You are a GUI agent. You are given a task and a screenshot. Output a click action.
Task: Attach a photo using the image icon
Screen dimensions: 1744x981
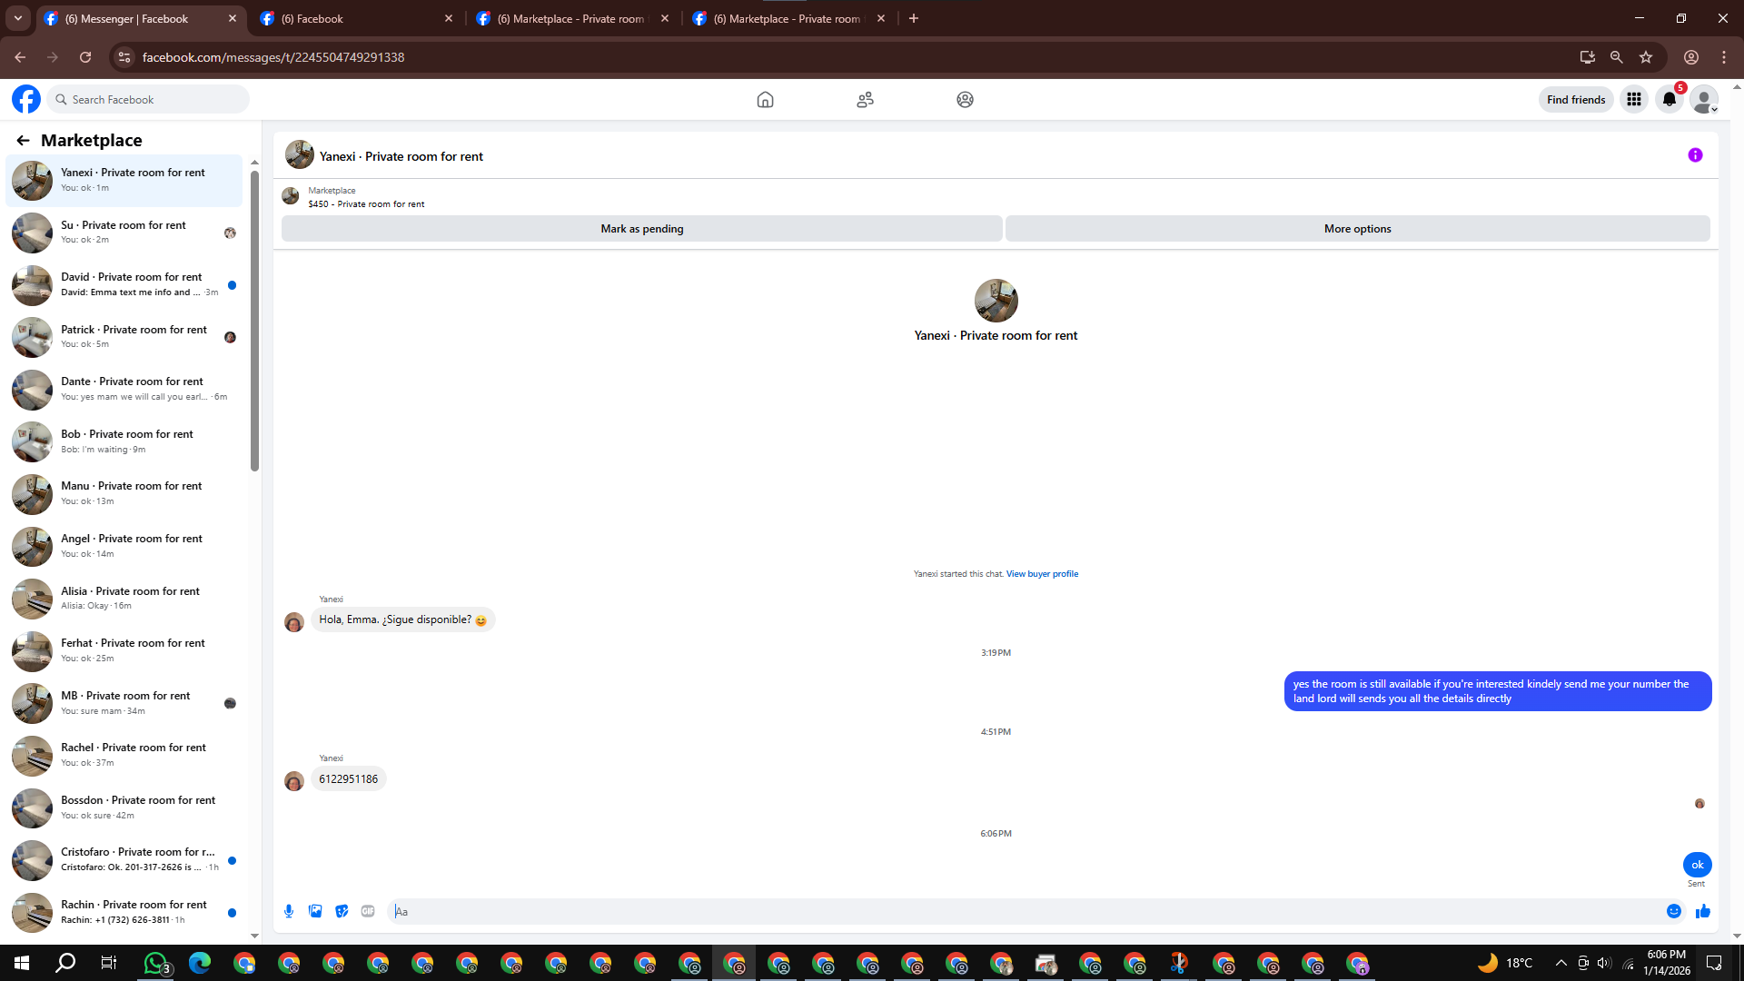click(x=315, y=911)
